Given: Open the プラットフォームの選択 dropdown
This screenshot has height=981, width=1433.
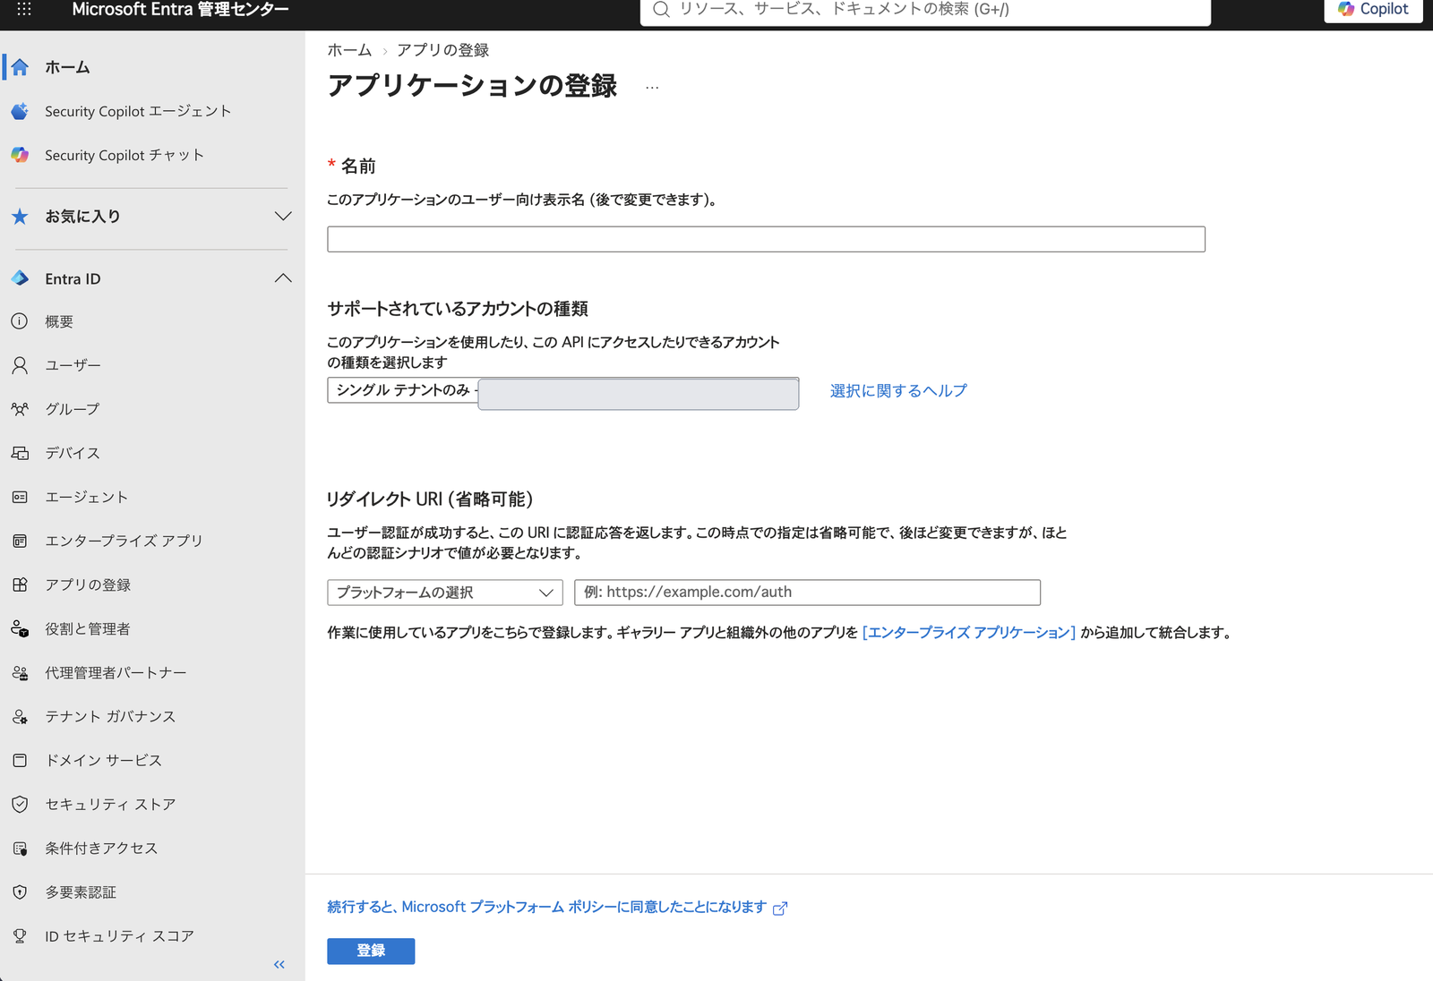Looking at the screenshot, I should click(444, 593).
